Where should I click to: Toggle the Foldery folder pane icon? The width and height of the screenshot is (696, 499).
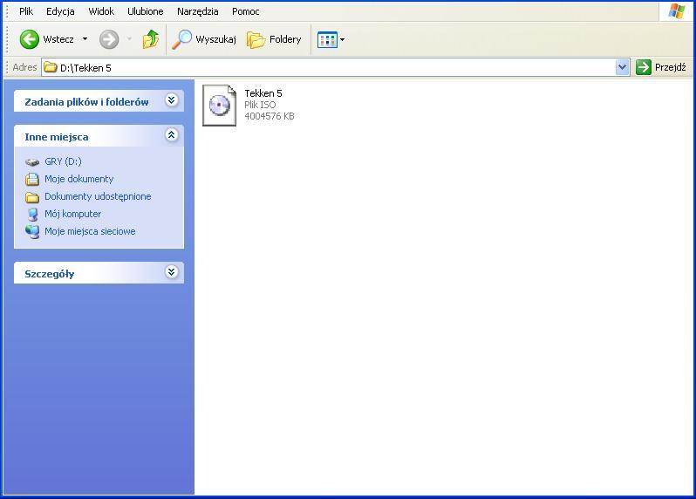pyautogui.click(x=256, y=40)
